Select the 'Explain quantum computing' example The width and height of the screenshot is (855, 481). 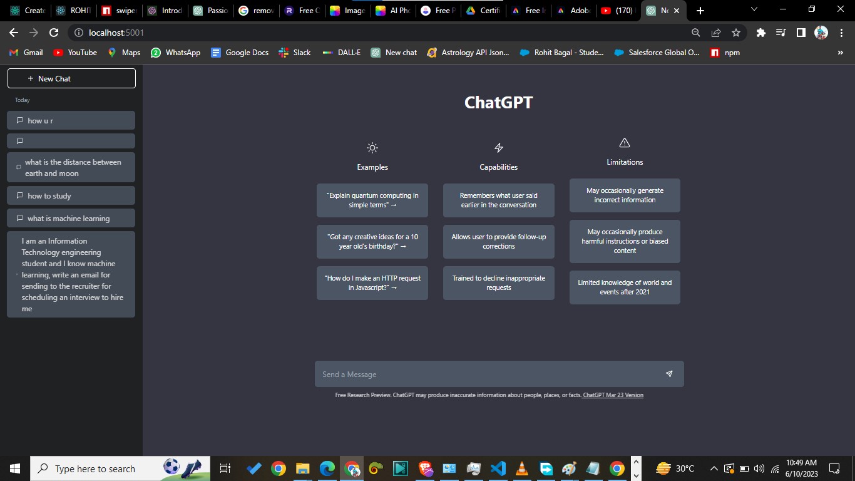click(x=372, y=200)
